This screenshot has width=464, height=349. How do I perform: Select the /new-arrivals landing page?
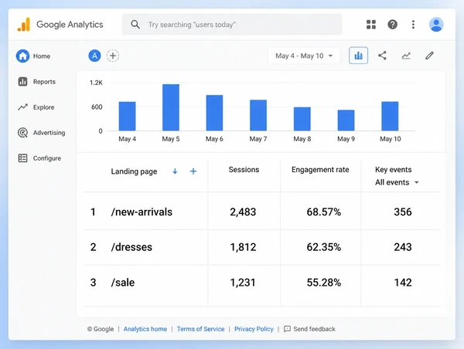click(x=142, y=212)
